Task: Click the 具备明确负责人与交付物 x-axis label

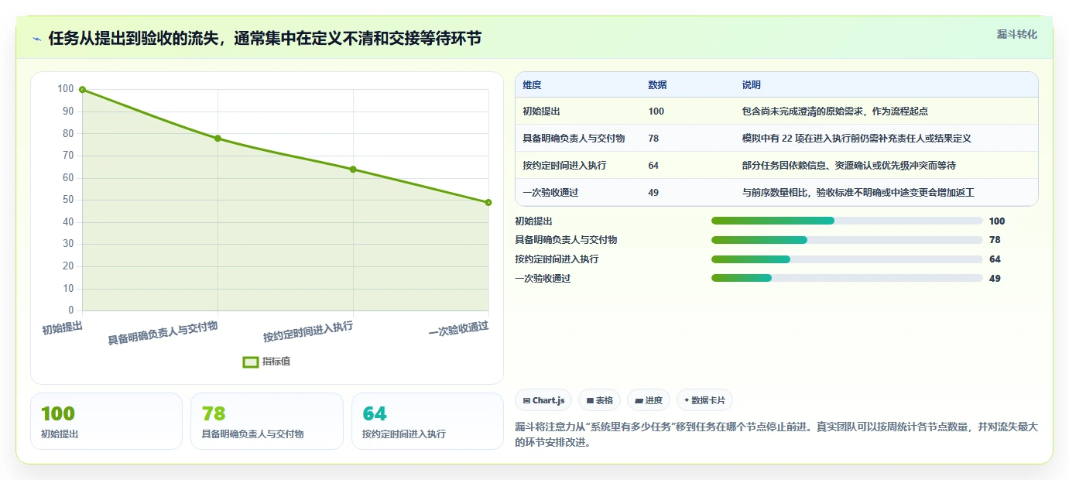Action: point(163,333)
